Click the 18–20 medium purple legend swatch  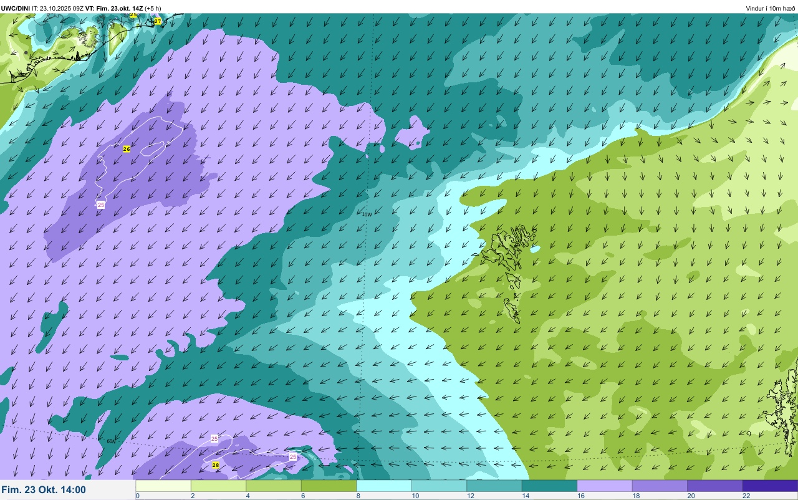click(660, 486)
